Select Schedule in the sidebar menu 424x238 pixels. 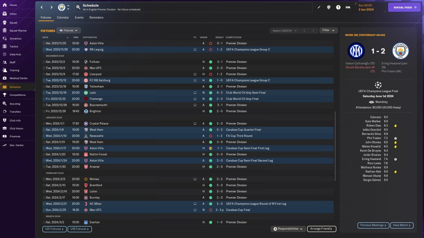(x=18, y=87)
